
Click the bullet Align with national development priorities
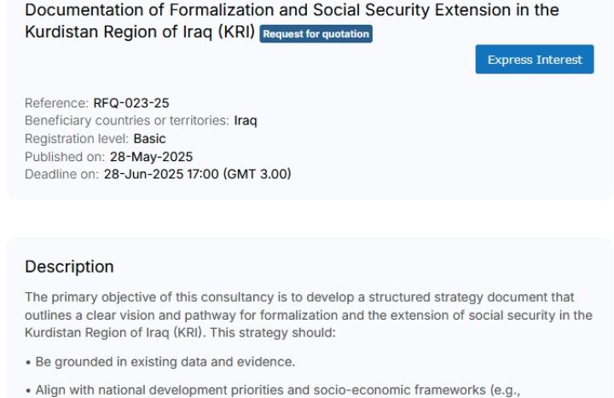coord(278,389)
